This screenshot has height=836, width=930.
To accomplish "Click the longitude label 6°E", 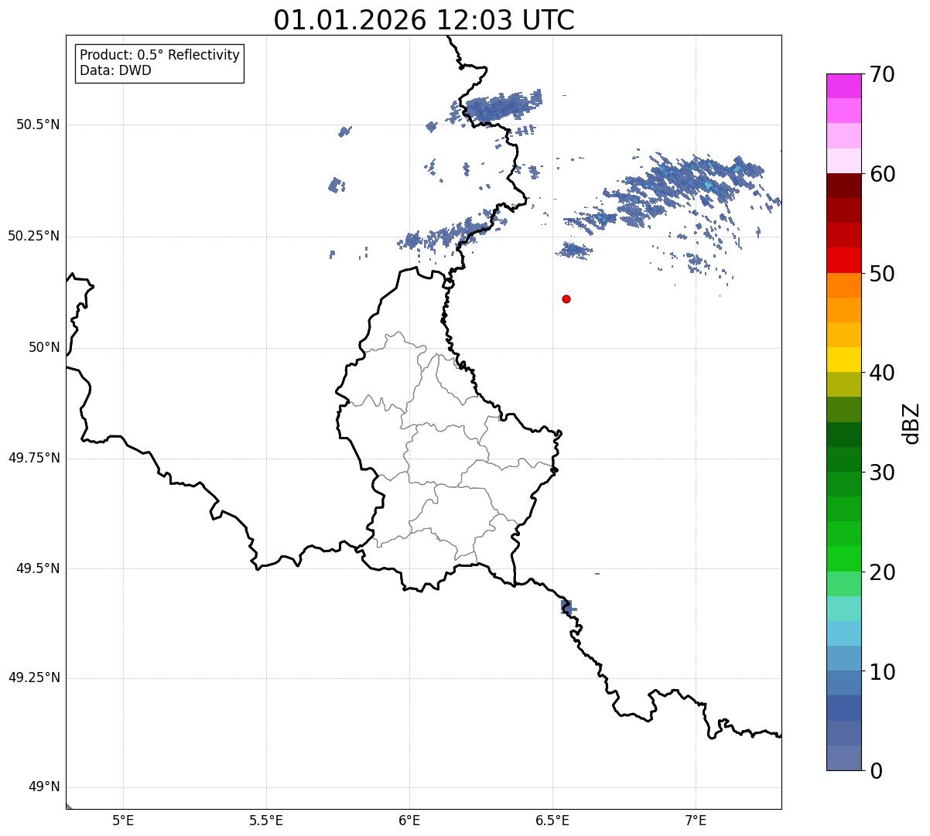I will (409, 820).
